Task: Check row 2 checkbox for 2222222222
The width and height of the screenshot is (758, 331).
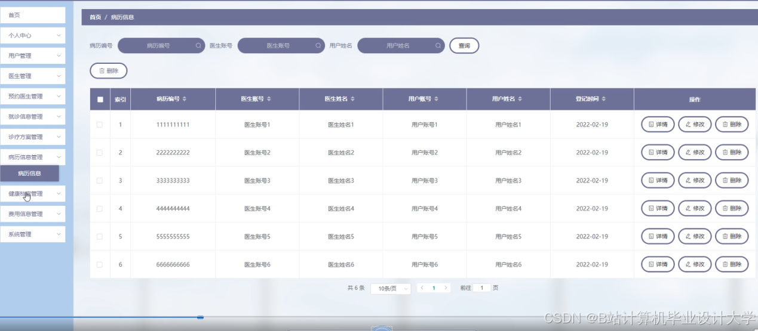Action: pos(100,153)
